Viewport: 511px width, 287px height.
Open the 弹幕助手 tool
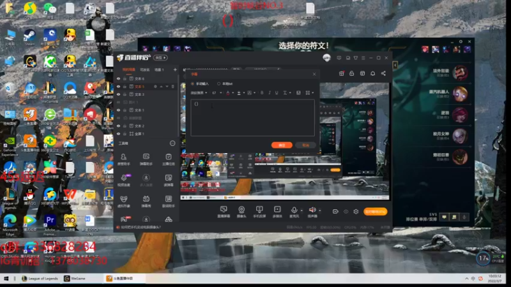tap(146, 159)
